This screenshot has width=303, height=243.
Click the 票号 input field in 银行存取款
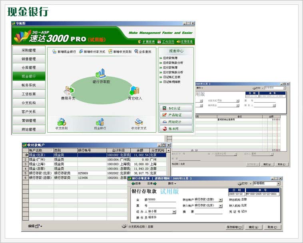click(162, 206)
